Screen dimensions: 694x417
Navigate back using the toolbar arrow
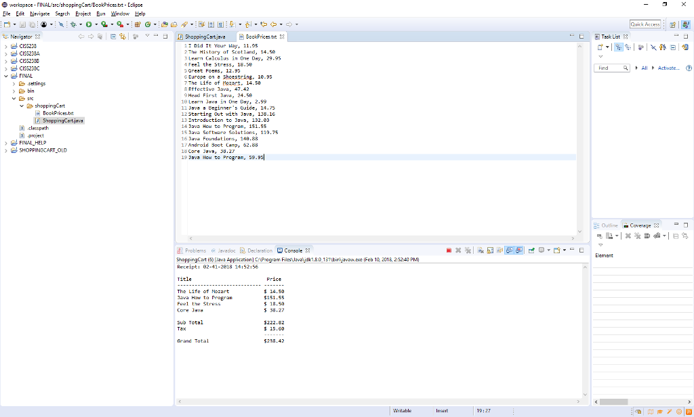pos(273,24)
